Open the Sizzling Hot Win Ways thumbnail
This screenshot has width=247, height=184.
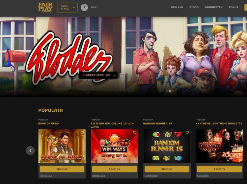[x=115, y=146]
